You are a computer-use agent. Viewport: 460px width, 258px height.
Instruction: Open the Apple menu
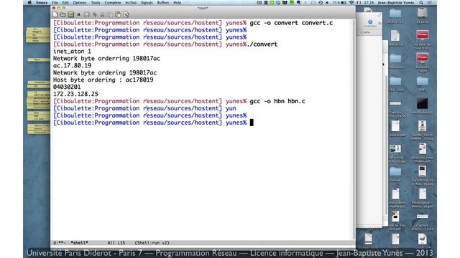29,3
